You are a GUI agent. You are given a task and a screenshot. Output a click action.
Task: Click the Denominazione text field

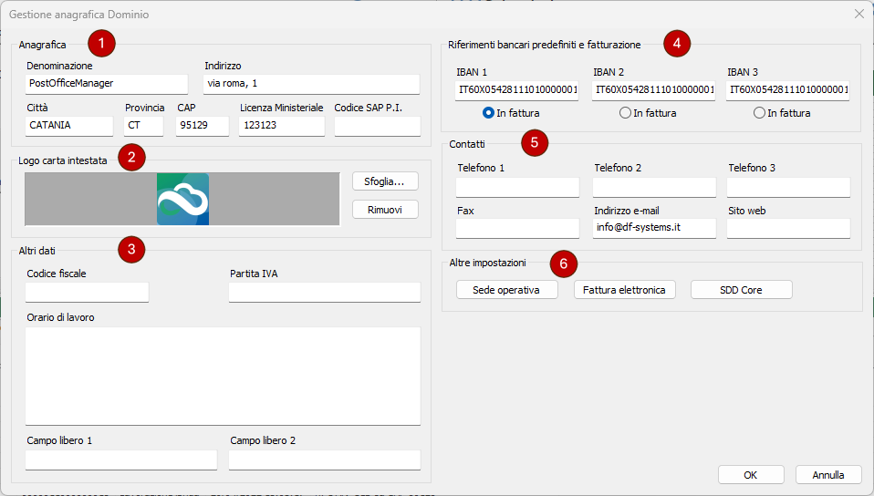click(x=106, y=84)
